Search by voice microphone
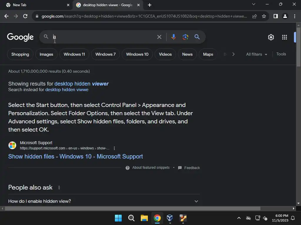Image resolution: width=301 pixels, height=225 pixels. tap(173, 37)
